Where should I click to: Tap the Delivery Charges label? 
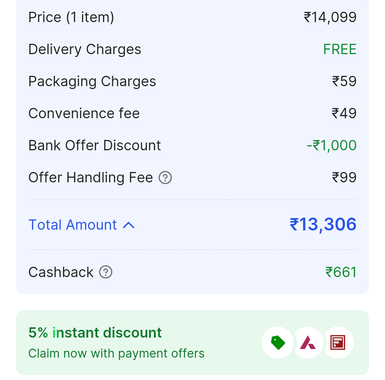(85, 49)
